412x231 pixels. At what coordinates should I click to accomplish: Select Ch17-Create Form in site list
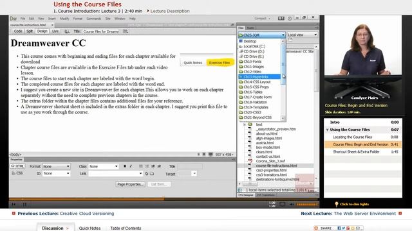[257, 97]
